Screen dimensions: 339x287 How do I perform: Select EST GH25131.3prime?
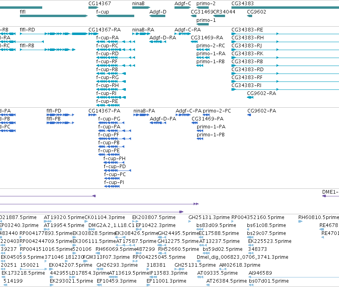(x=209, y=217)
